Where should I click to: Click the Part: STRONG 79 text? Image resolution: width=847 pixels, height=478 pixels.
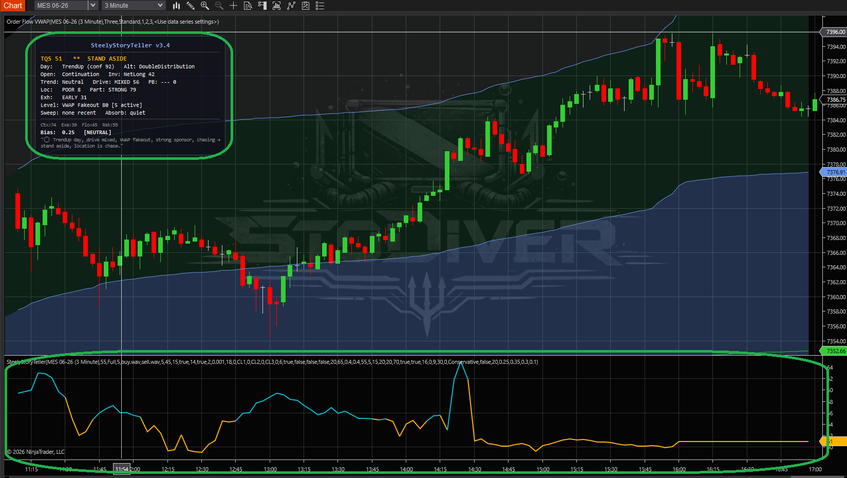tap(113, 90)
